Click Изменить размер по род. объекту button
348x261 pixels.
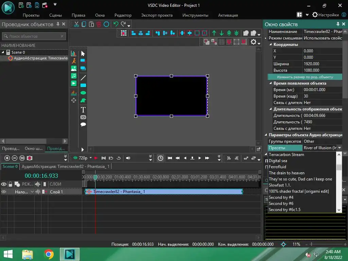(x=304, y=77)
